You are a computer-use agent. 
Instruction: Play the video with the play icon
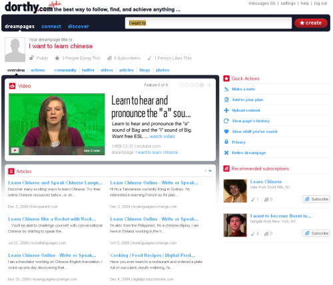point(15,150)
